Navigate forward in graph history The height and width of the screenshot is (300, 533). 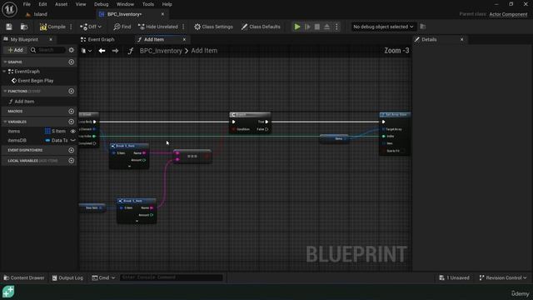115,51
